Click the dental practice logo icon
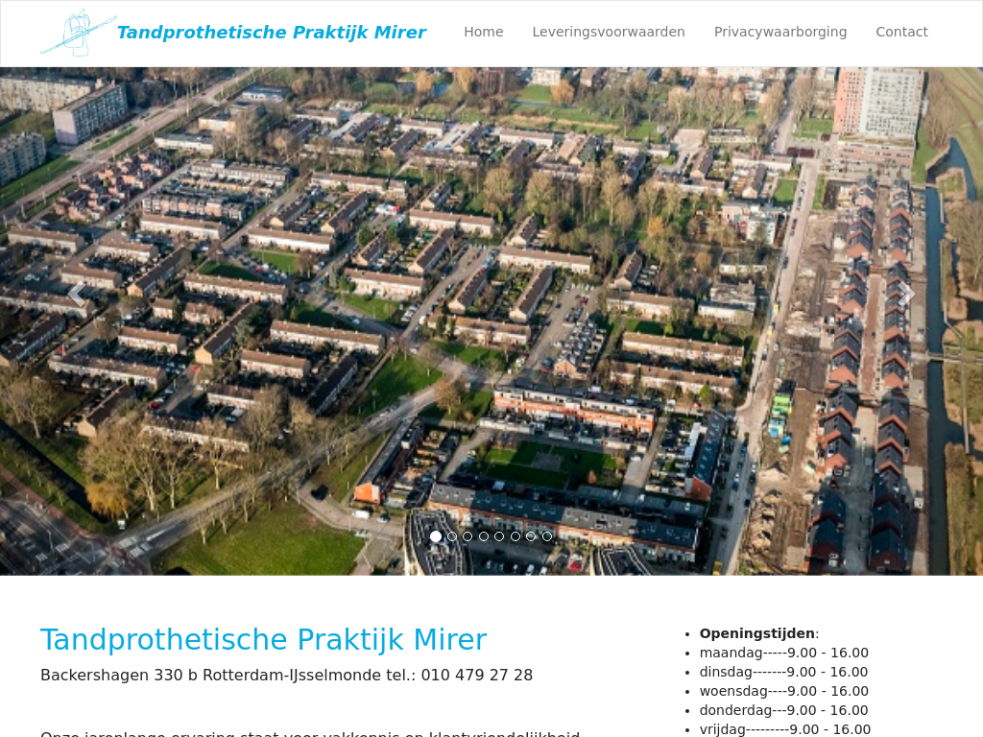This screenshot has width=983, height=737. click(77, 33)
